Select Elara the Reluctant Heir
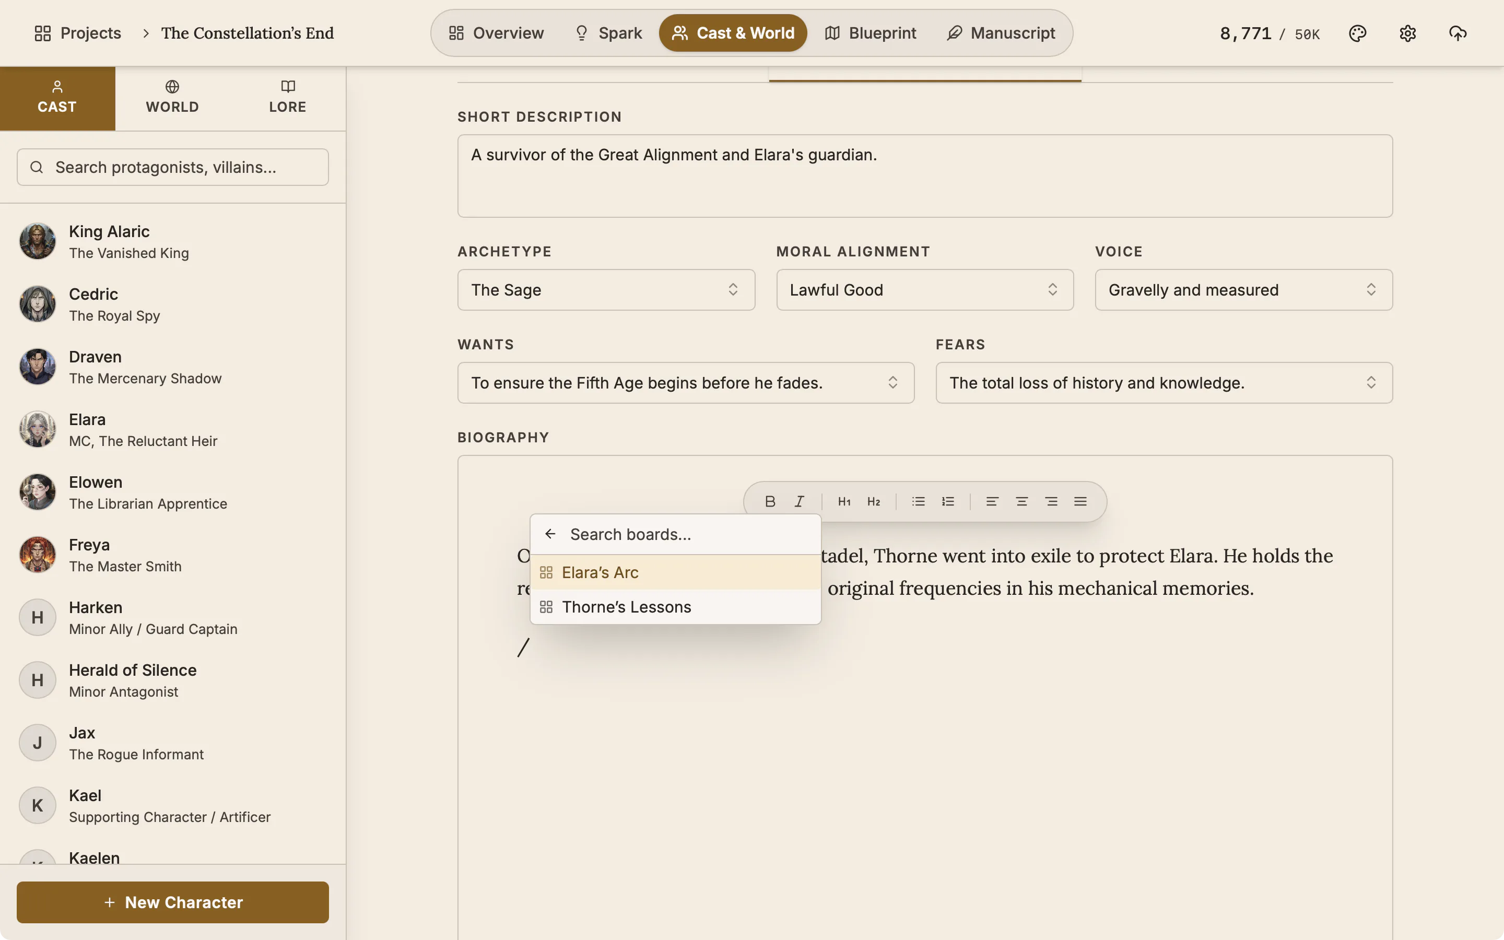The image size is (1504, 940). [x=173, y=430]
